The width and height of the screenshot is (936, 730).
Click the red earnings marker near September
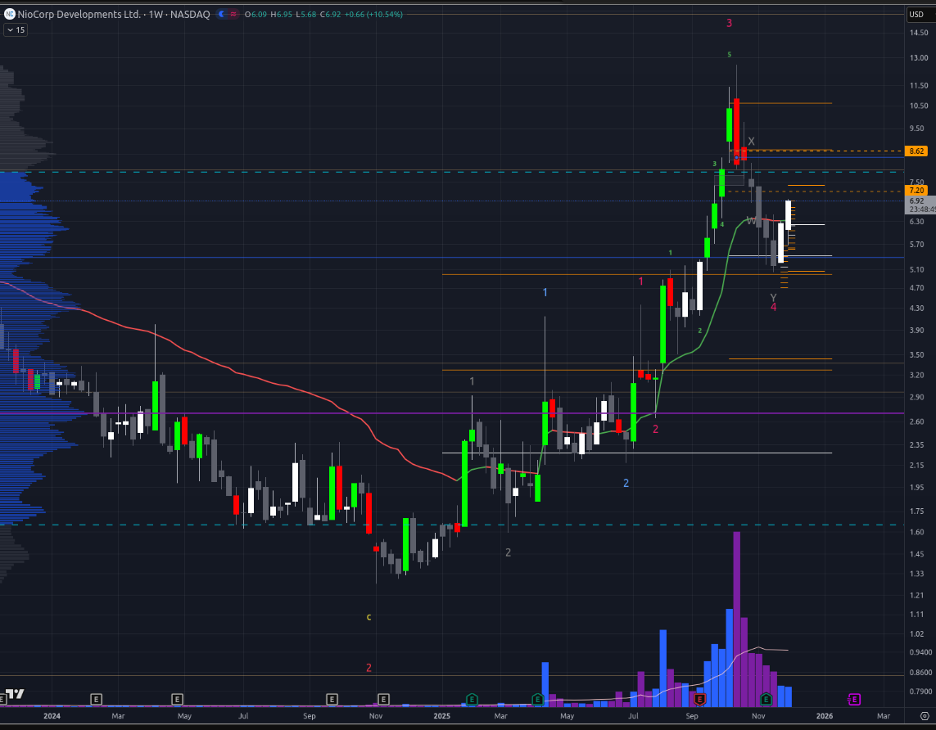(x=700, y=699)
